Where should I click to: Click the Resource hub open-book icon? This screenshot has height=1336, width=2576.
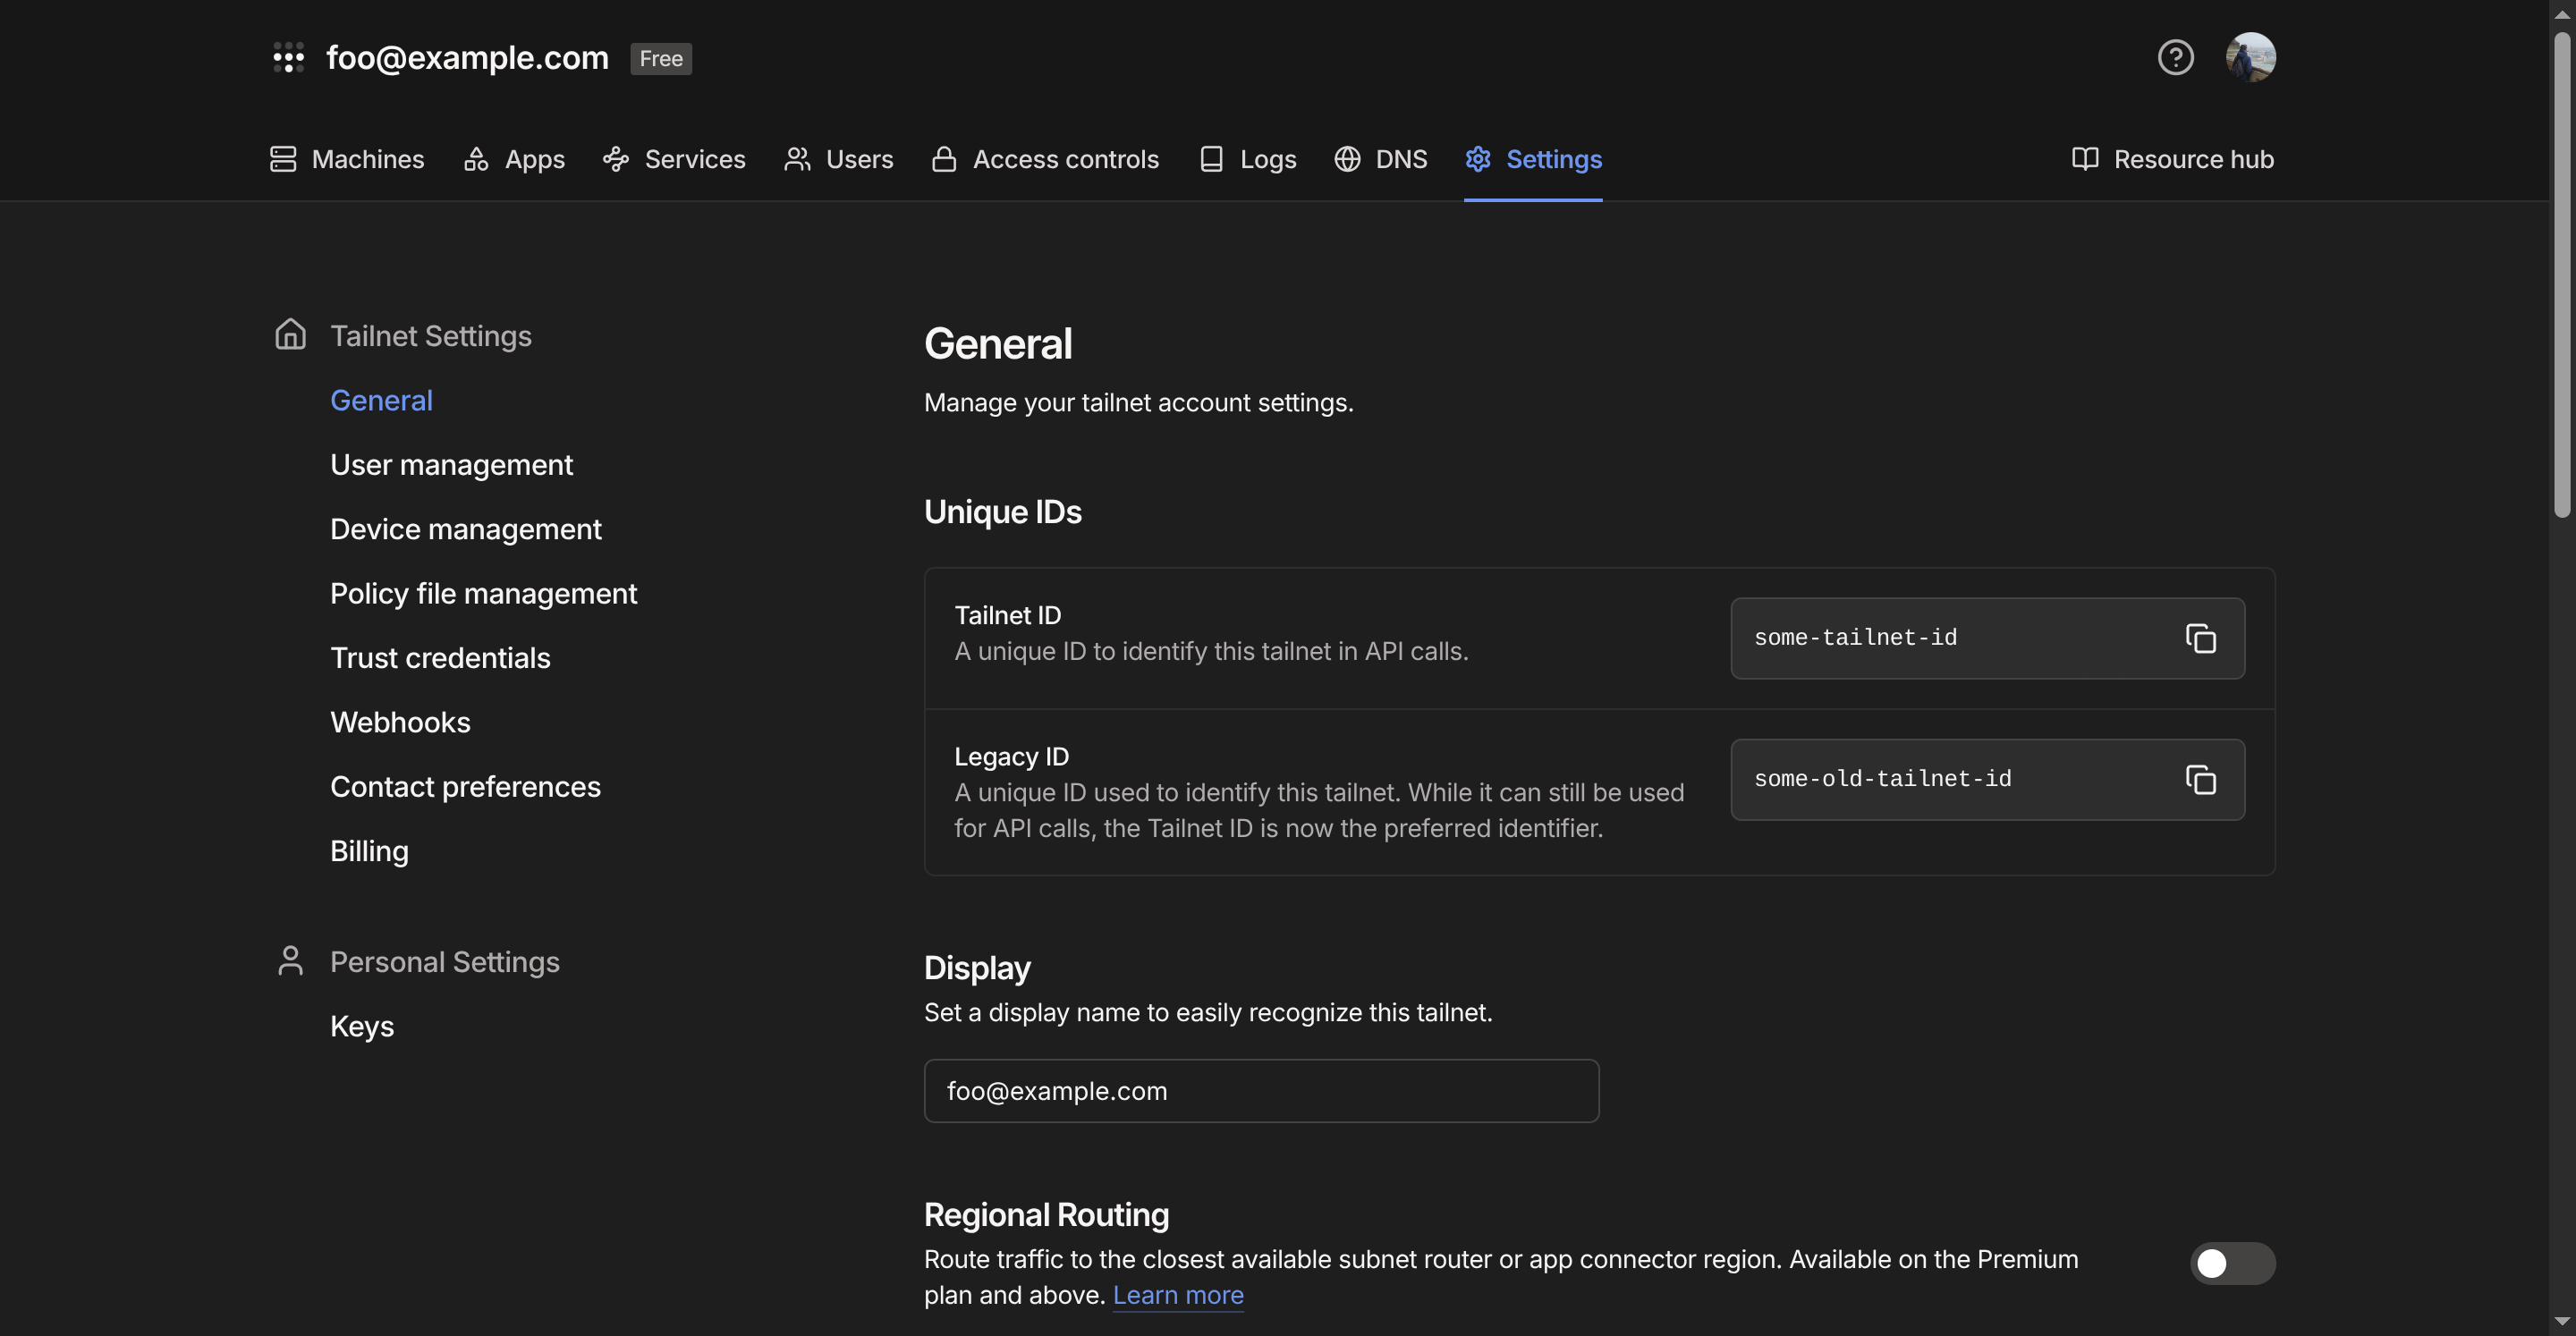coord(2085,159)
